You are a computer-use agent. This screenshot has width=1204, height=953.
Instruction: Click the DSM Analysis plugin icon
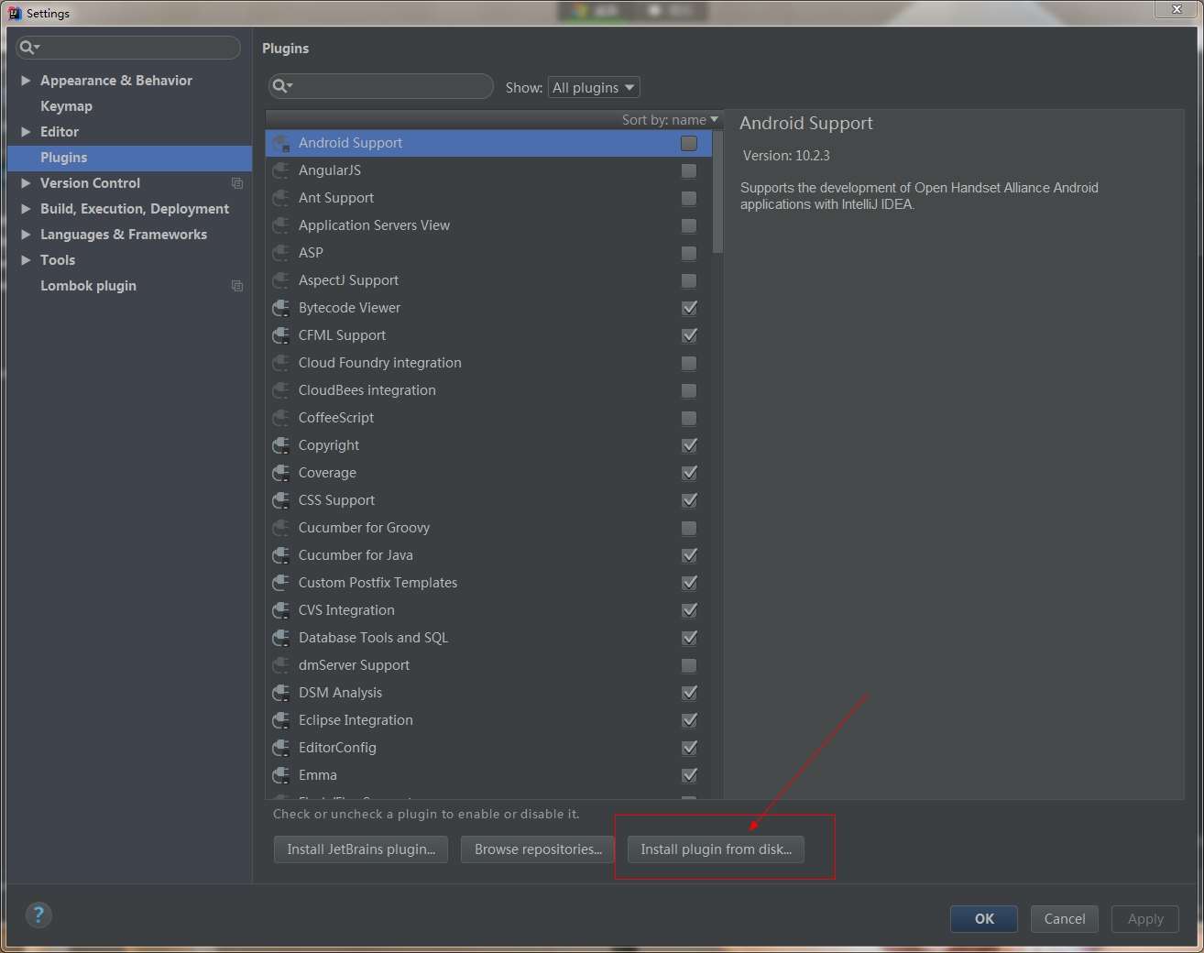click(281, 693)
